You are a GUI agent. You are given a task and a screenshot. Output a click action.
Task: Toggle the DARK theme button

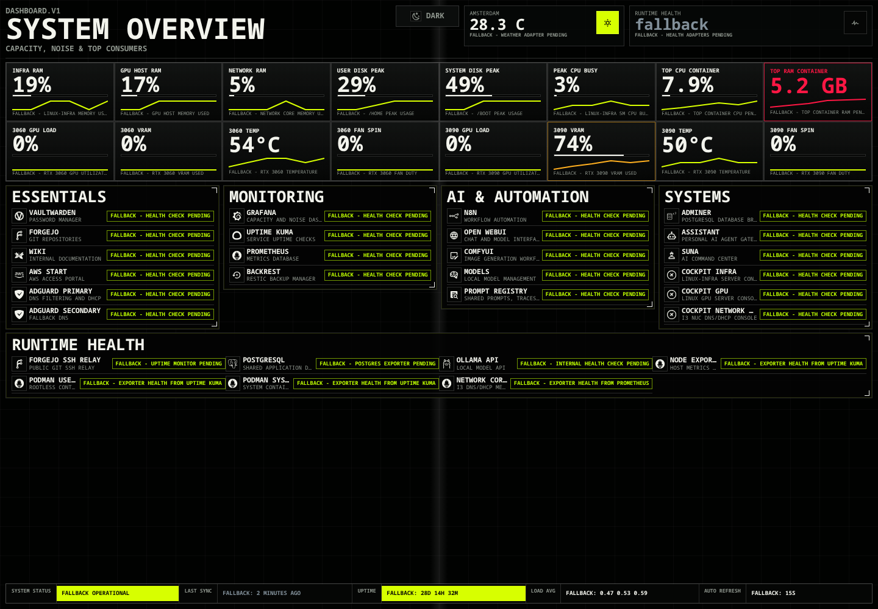tap(427, 16)
